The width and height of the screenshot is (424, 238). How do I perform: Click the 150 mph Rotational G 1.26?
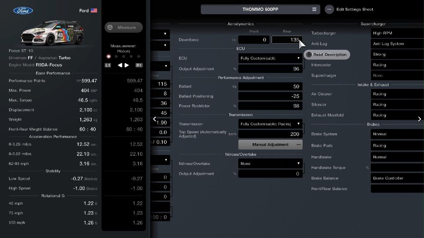(89, 222)
